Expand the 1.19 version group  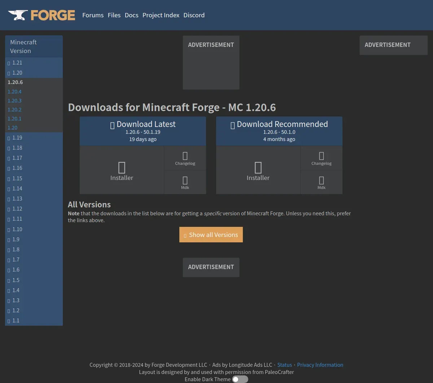[34, 138]
